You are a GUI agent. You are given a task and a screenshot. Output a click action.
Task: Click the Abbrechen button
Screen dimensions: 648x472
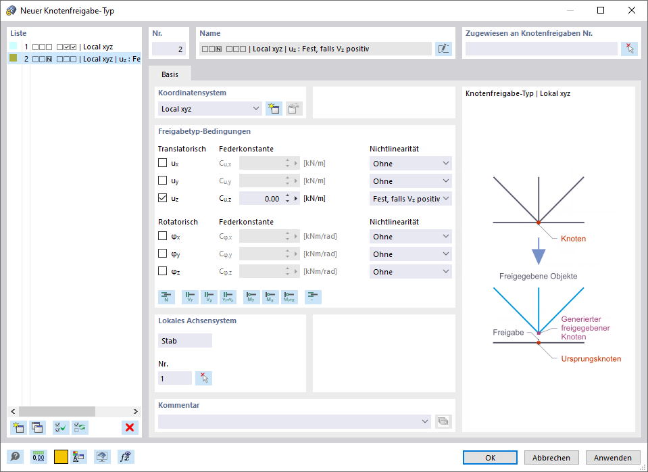[x=551, y=458]
